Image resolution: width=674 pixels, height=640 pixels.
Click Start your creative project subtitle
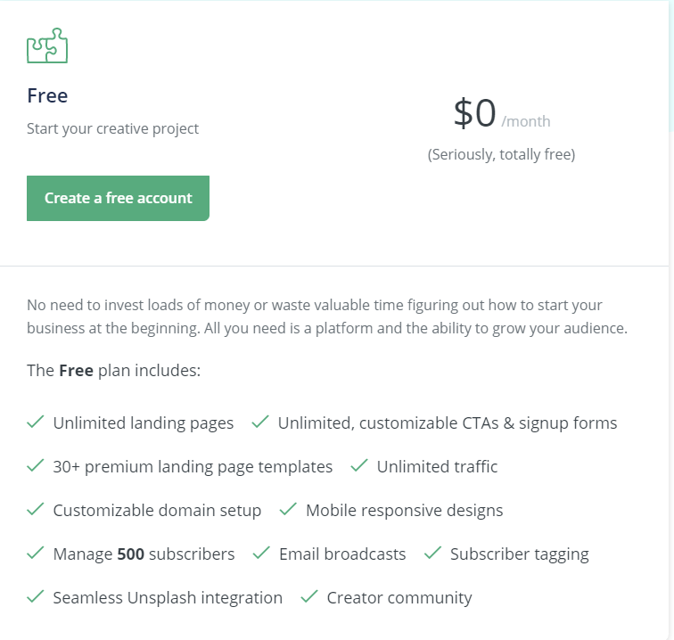112,128
